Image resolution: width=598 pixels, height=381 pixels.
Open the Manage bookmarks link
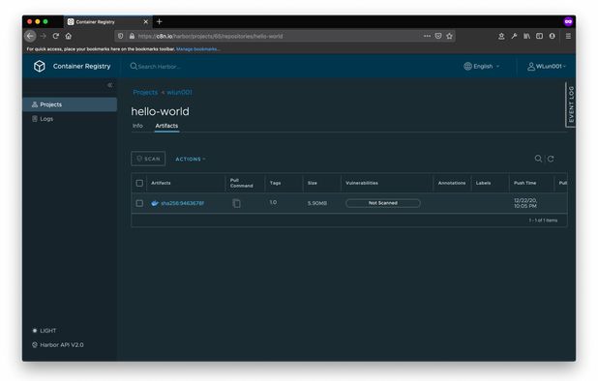pyautogui.click(x=198, y=49)
